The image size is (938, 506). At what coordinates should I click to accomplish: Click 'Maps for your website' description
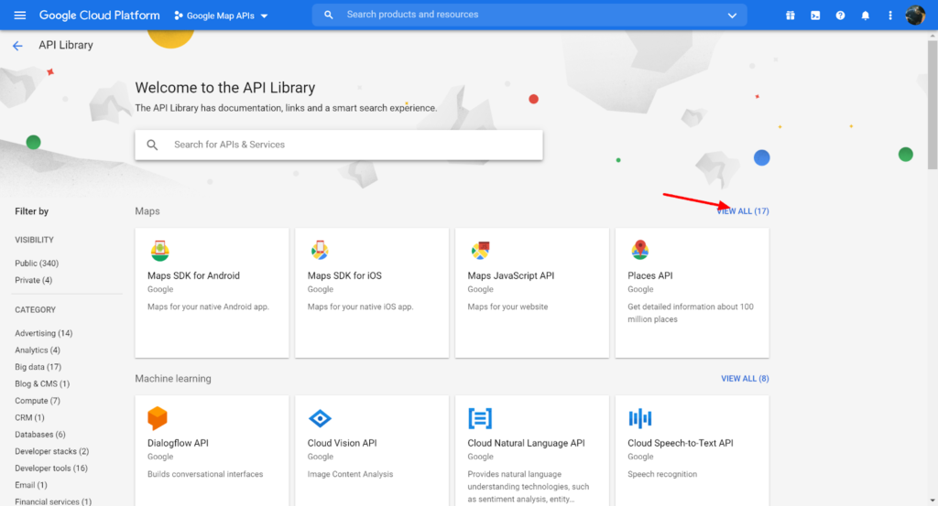point(507,307)
